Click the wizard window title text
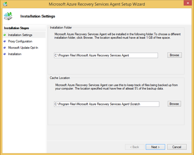Screen dimensions: 194x155 (x=97, y=4)
